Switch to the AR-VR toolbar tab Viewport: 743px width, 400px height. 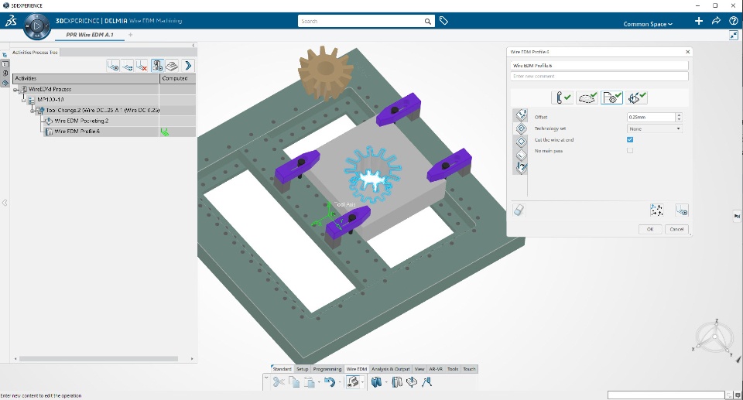[x=436, y=369]
